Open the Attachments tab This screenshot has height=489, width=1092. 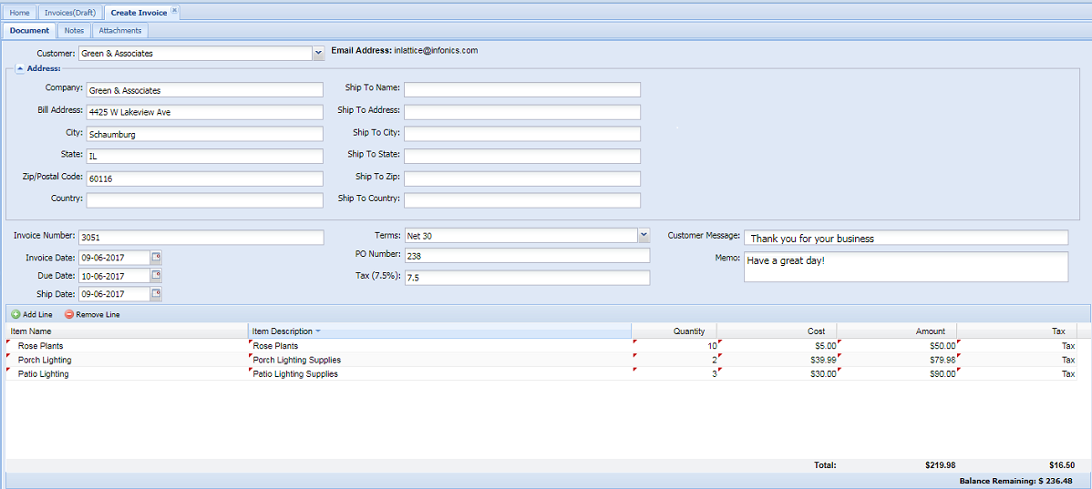click(120, 31)
